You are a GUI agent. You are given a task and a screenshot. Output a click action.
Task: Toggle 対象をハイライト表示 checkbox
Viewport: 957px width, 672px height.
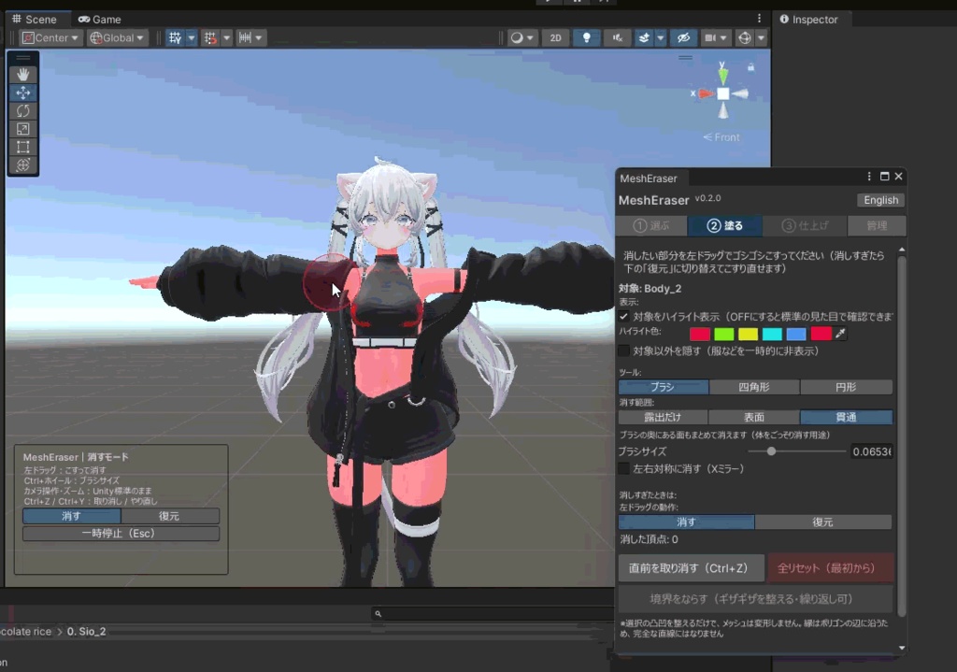(x=623, y=316)
